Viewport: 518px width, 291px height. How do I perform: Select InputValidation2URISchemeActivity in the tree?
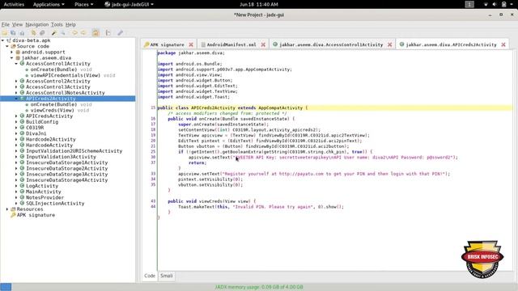(x=74, y=151)
